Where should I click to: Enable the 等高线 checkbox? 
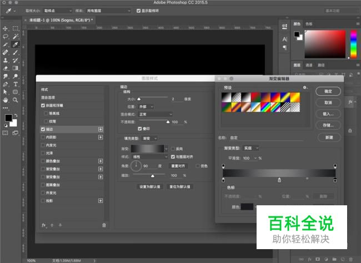pyautogui.click(x=46, y=113)
